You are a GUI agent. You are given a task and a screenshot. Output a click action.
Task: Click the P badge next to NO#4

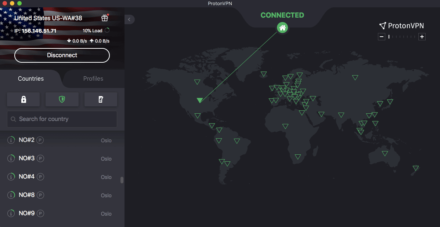pos(40,176)
